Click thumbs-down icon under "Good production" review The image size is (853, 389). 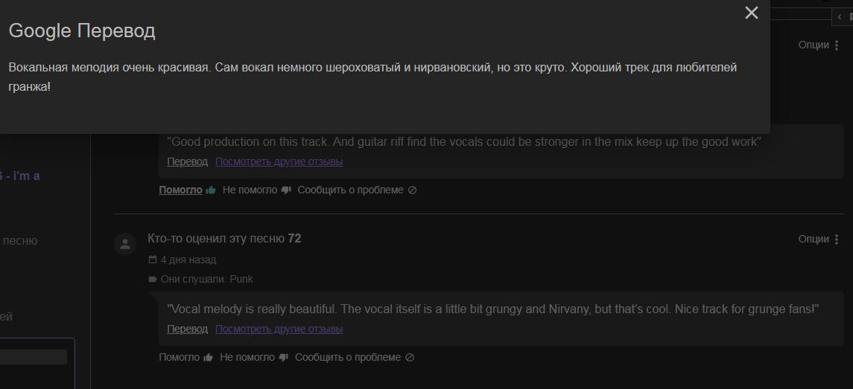[285, 190]
